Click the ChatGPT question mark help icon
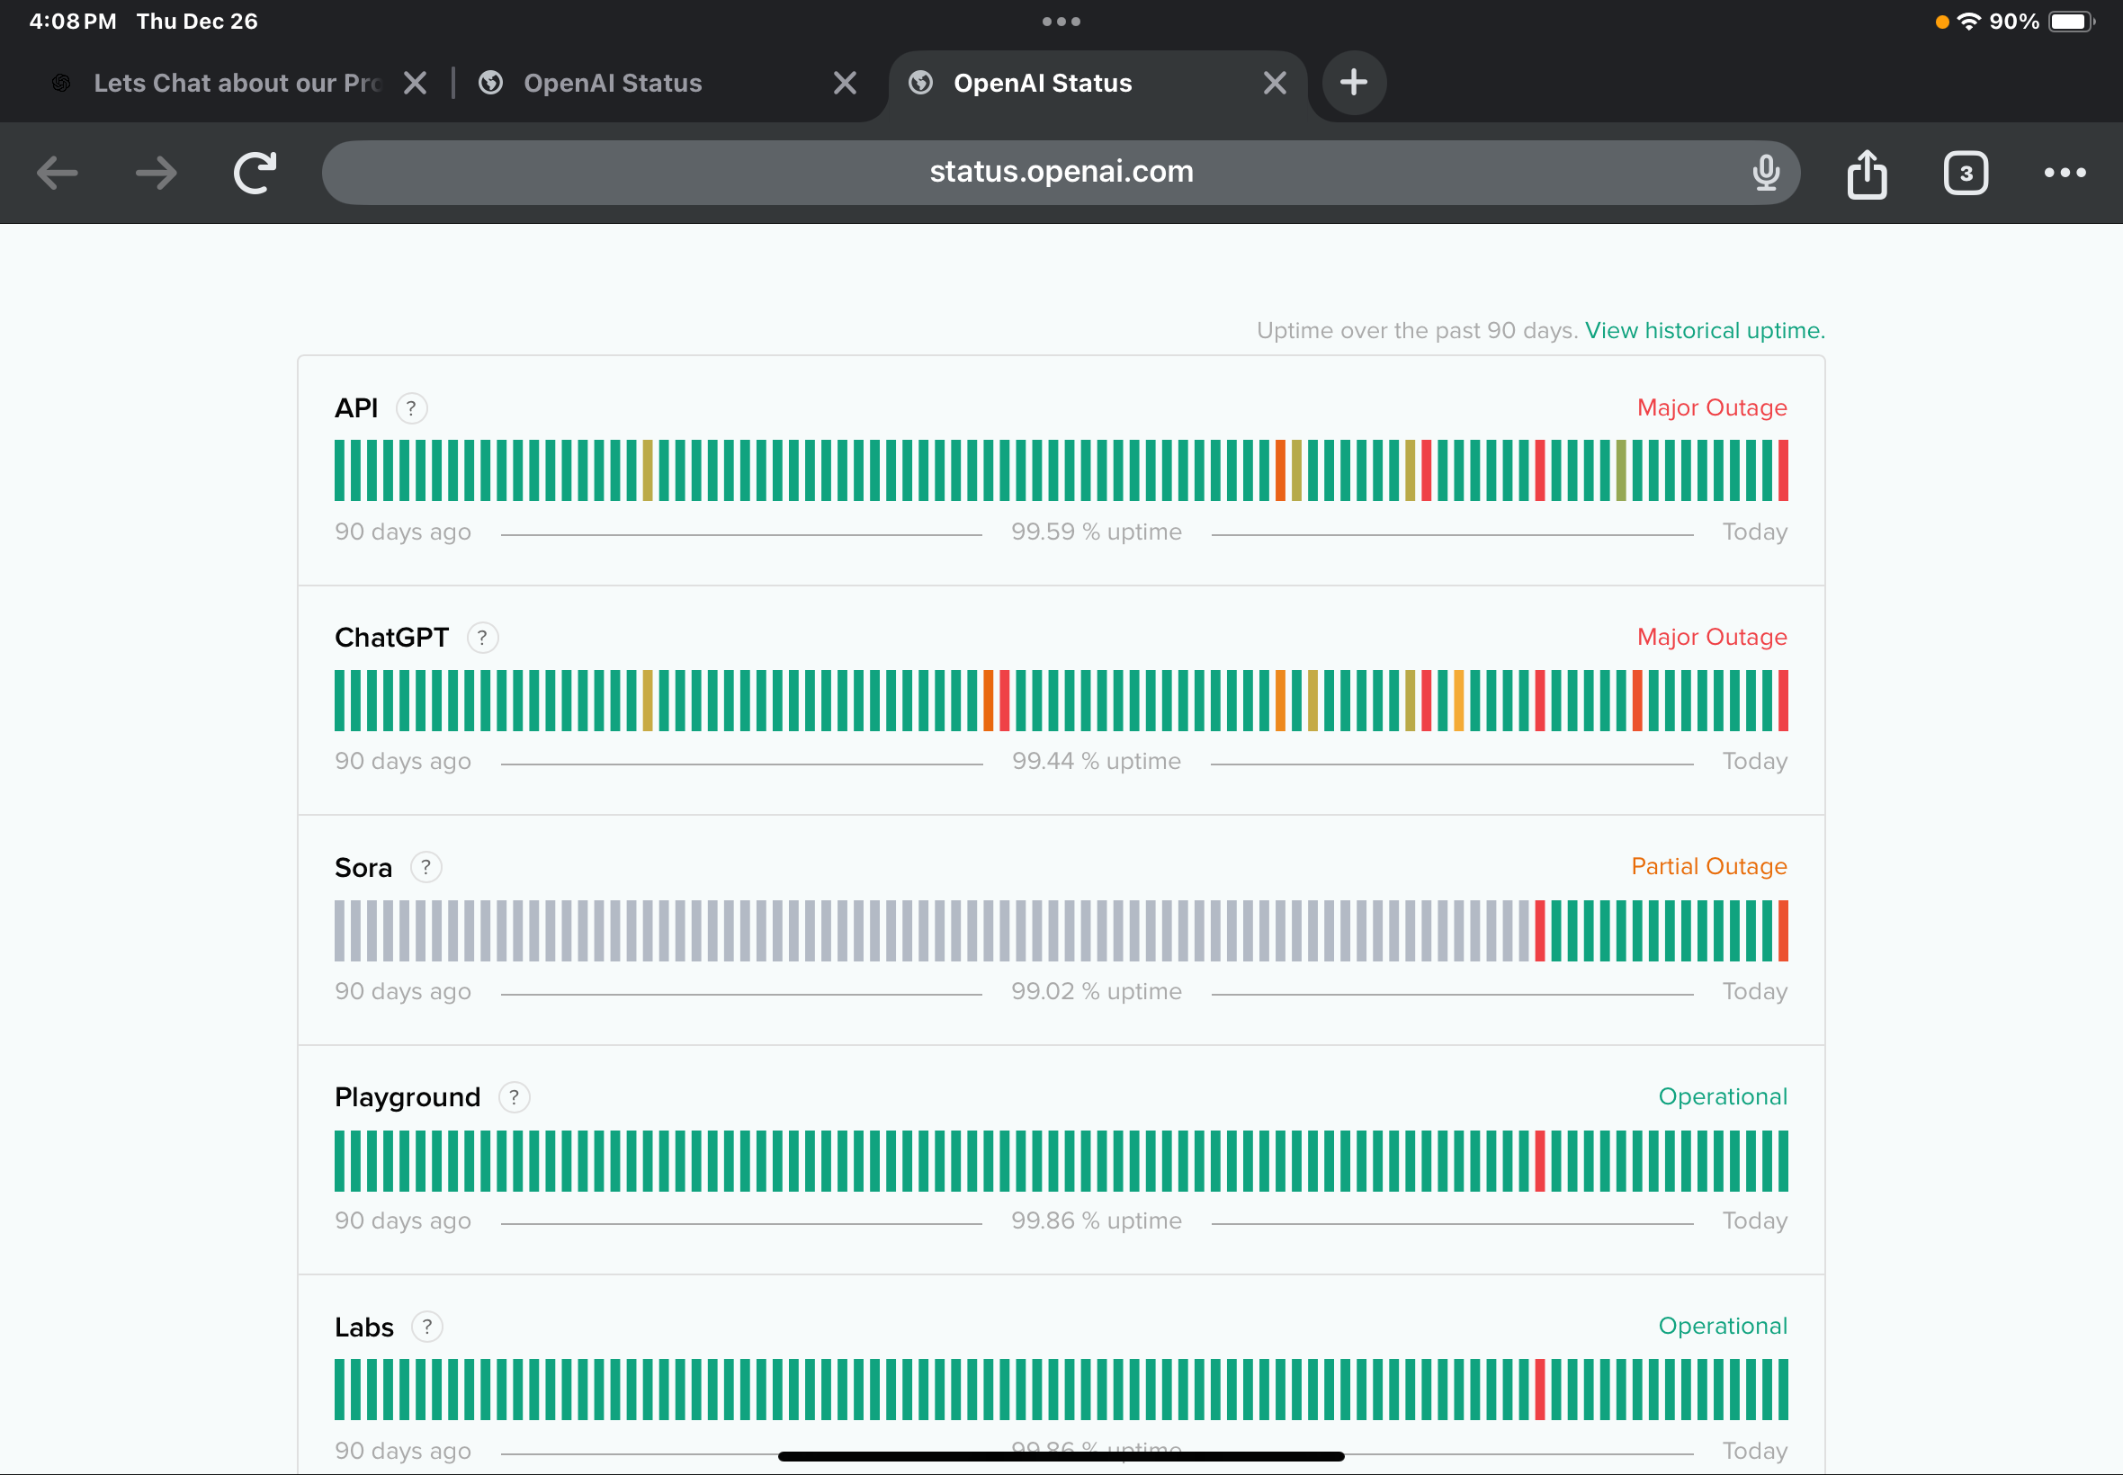 [482, 638]
